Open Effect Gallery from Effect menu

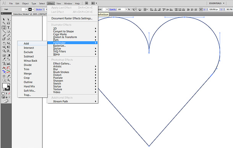tap(73, 64)
